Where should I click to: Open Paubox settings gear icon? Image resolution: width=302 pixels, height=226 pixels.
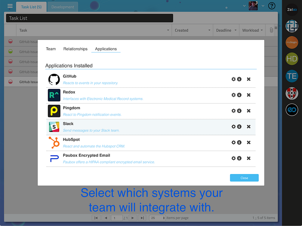tap(233, 158)
